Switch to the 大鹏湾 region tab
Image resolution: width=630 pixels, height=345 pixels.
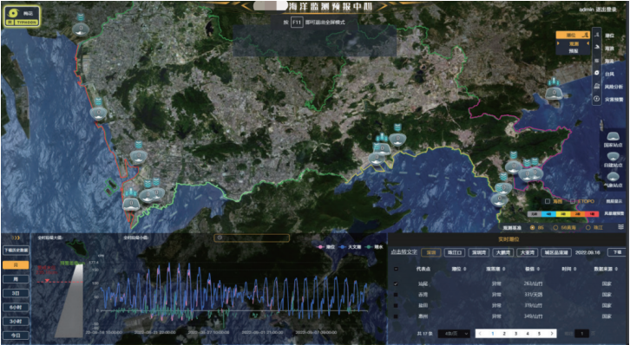tap(502, 253)
